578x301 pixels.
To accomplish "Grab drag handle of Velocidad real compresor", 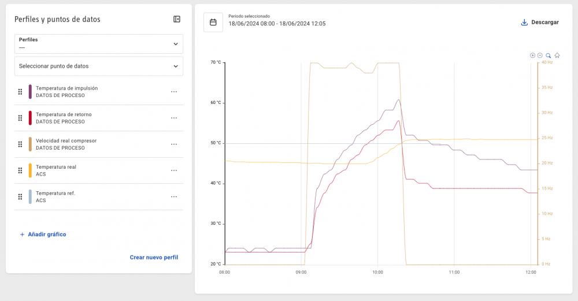I will pyautogui.click(x=20, y=144).
